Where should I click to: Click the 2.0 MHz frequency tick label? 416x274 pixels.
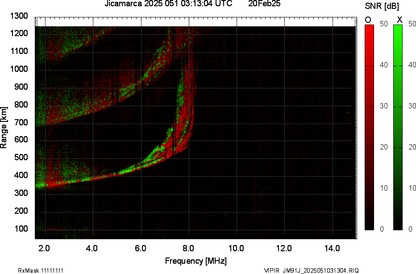(44, 249)
